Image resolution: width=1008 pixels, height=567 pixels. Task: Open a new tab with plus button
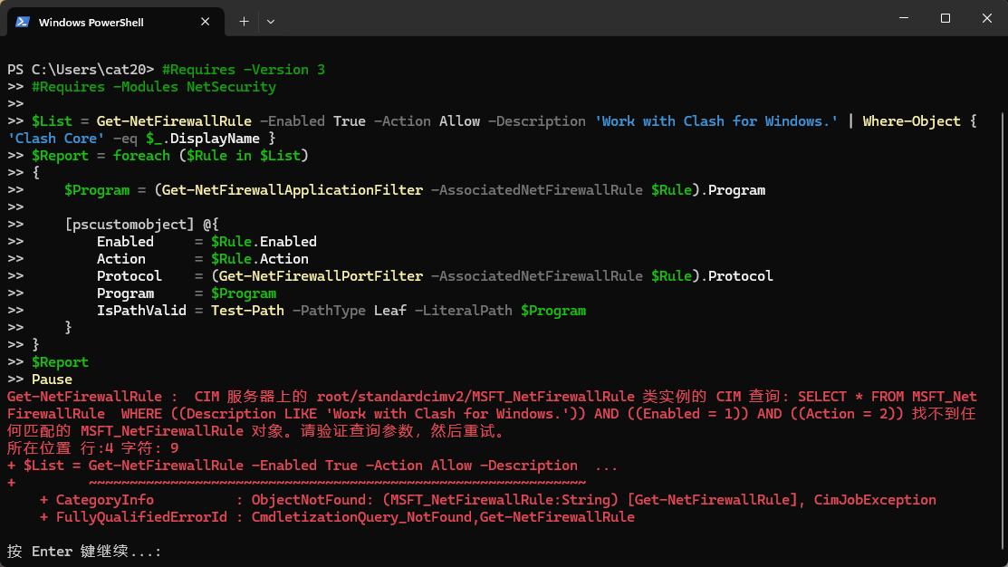[244, 21]
